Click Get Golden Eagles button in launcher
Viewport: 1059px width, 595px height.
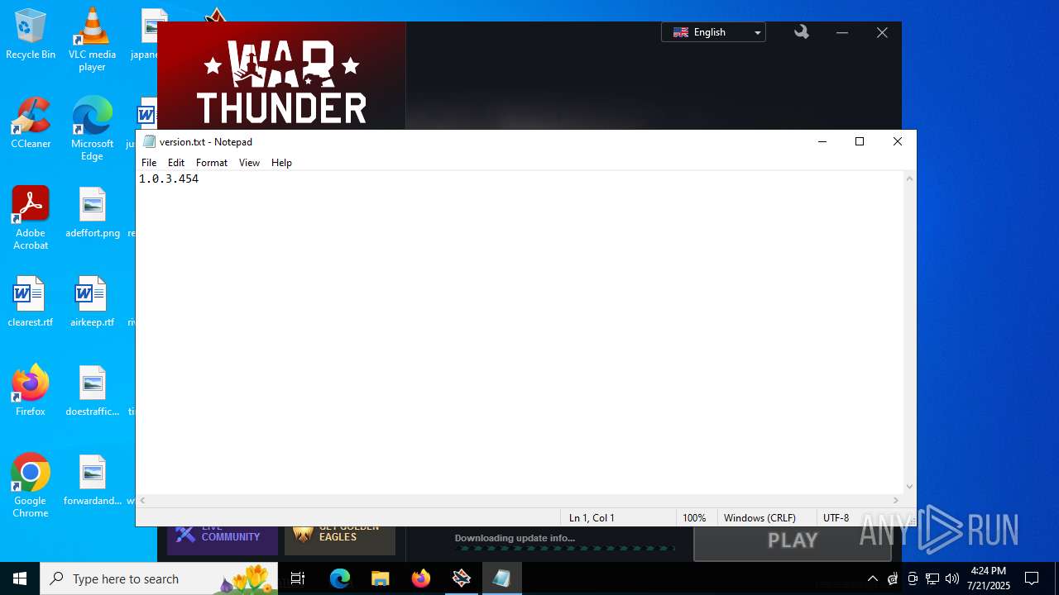340,540
